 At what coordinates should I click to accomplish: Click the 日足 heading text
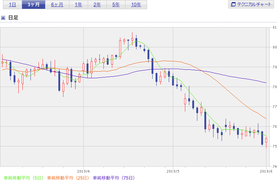click(13, 18)
